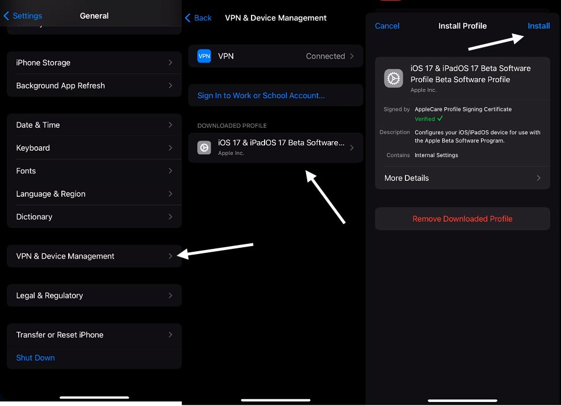Tap chevron on Fonts row
Viewport: 561px width, 406px height.
(170, 171)
